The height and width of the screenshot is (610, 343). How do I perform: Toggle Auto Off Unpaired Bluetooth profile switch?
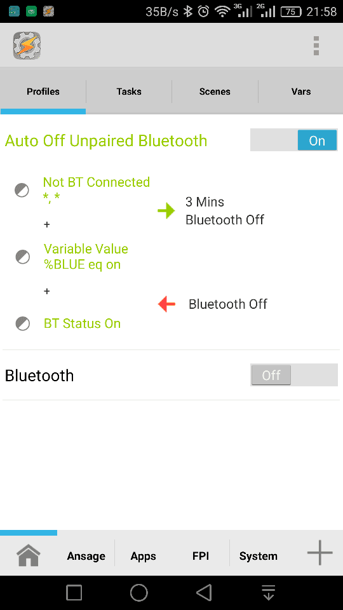tap(294, 140)
